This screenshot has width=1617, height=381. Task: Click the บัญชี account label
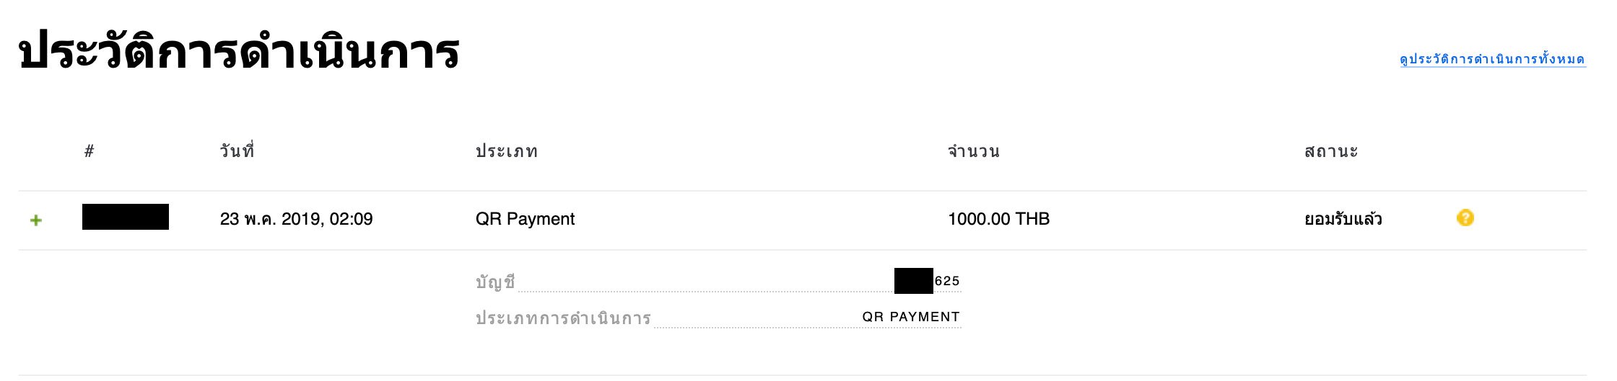pos(495,282)
